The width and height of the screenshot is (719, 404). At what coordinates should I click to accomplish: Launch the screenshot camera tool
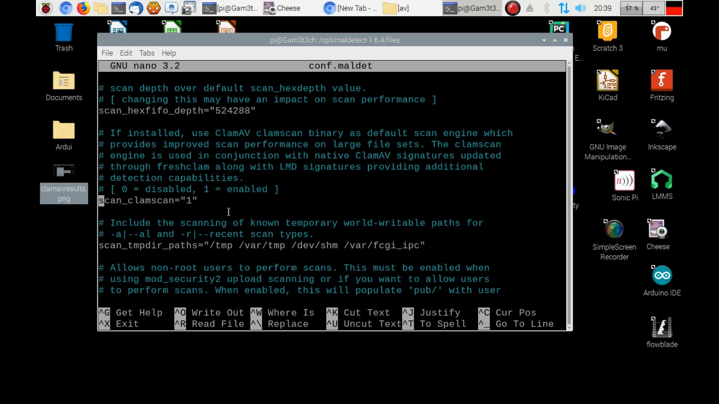point(189,8)
